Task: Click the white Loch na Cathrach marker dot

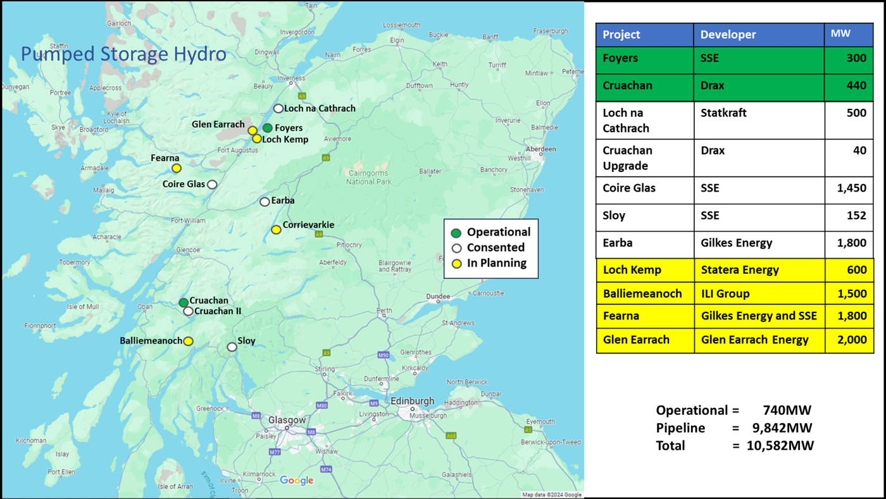Action: click(278, 109)
